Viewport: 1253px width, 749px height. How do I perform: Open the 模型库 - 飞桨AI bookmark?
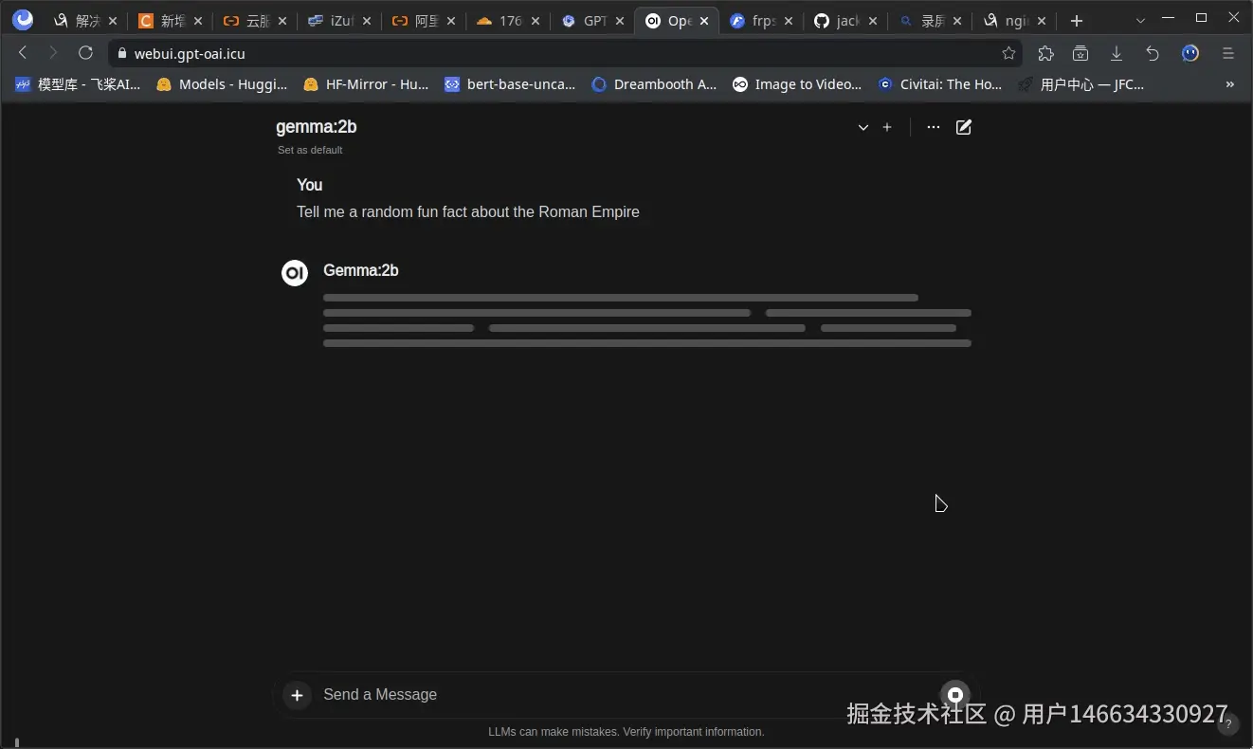tap(78, 84)
